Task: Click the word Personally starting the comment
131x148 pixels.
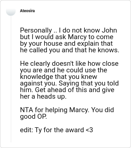Action: 36,31
